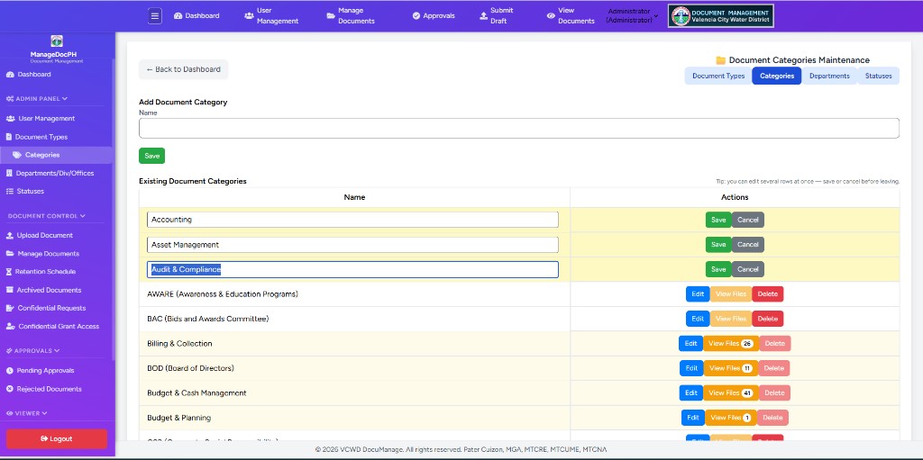This screenshot has width=923, height=460.
Task: Click the sidebar Confidential Requests icon
Action: (10, 308)
